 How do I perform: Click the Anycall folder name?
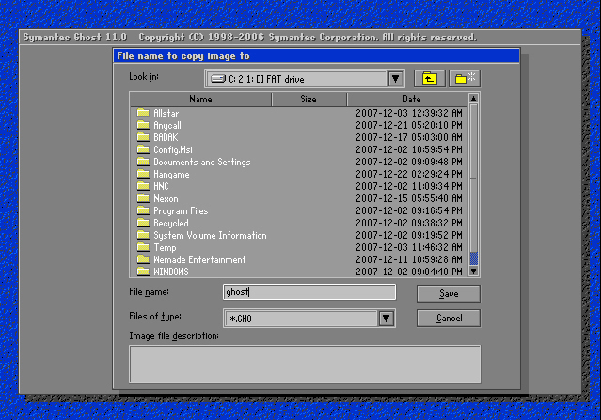[x=167, y=126]
